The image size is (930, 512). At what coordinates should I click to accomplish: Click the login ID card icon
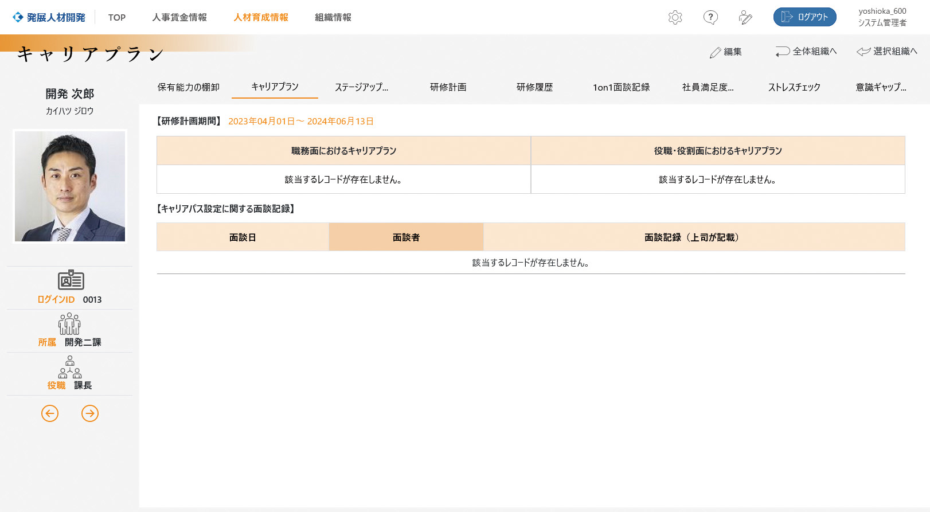[x=71, y=280]
